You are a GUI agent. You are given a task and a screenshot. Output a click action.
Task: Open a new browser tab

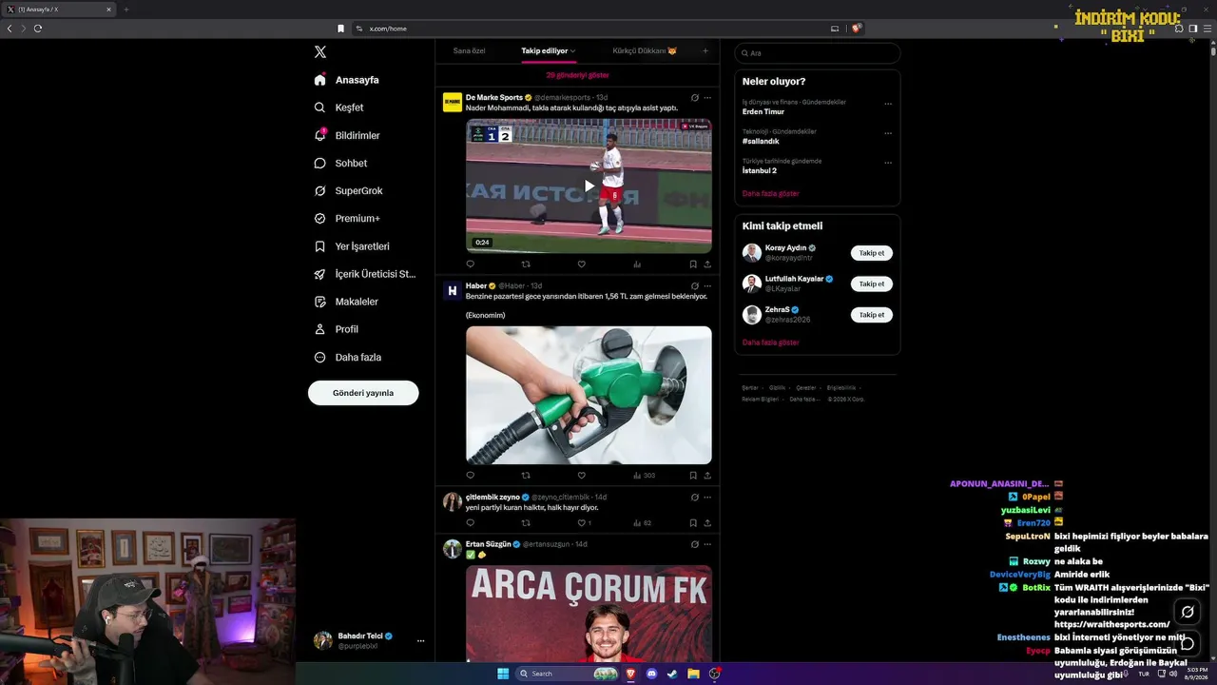(126, 10)
